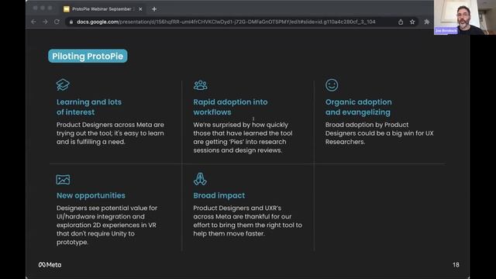Click the slide number 18
This screenshot has width=496, height=279.
[456, 265]
